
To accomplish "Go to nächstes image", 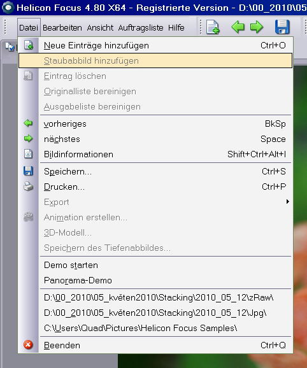I will coord(155,139).
